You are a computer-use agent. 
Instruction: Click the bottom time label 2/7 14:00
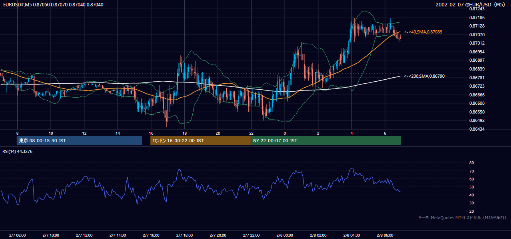point(118,235)
